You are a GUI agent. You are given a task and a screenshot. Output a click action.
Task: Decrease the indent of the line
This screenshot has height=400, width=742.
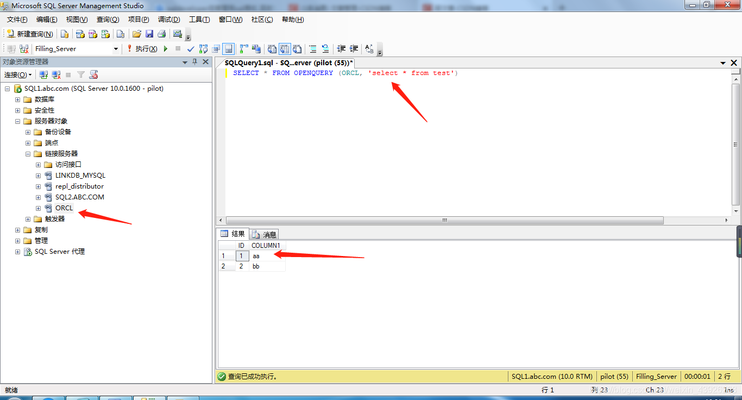pyautogui.click(x=342, y=49)
